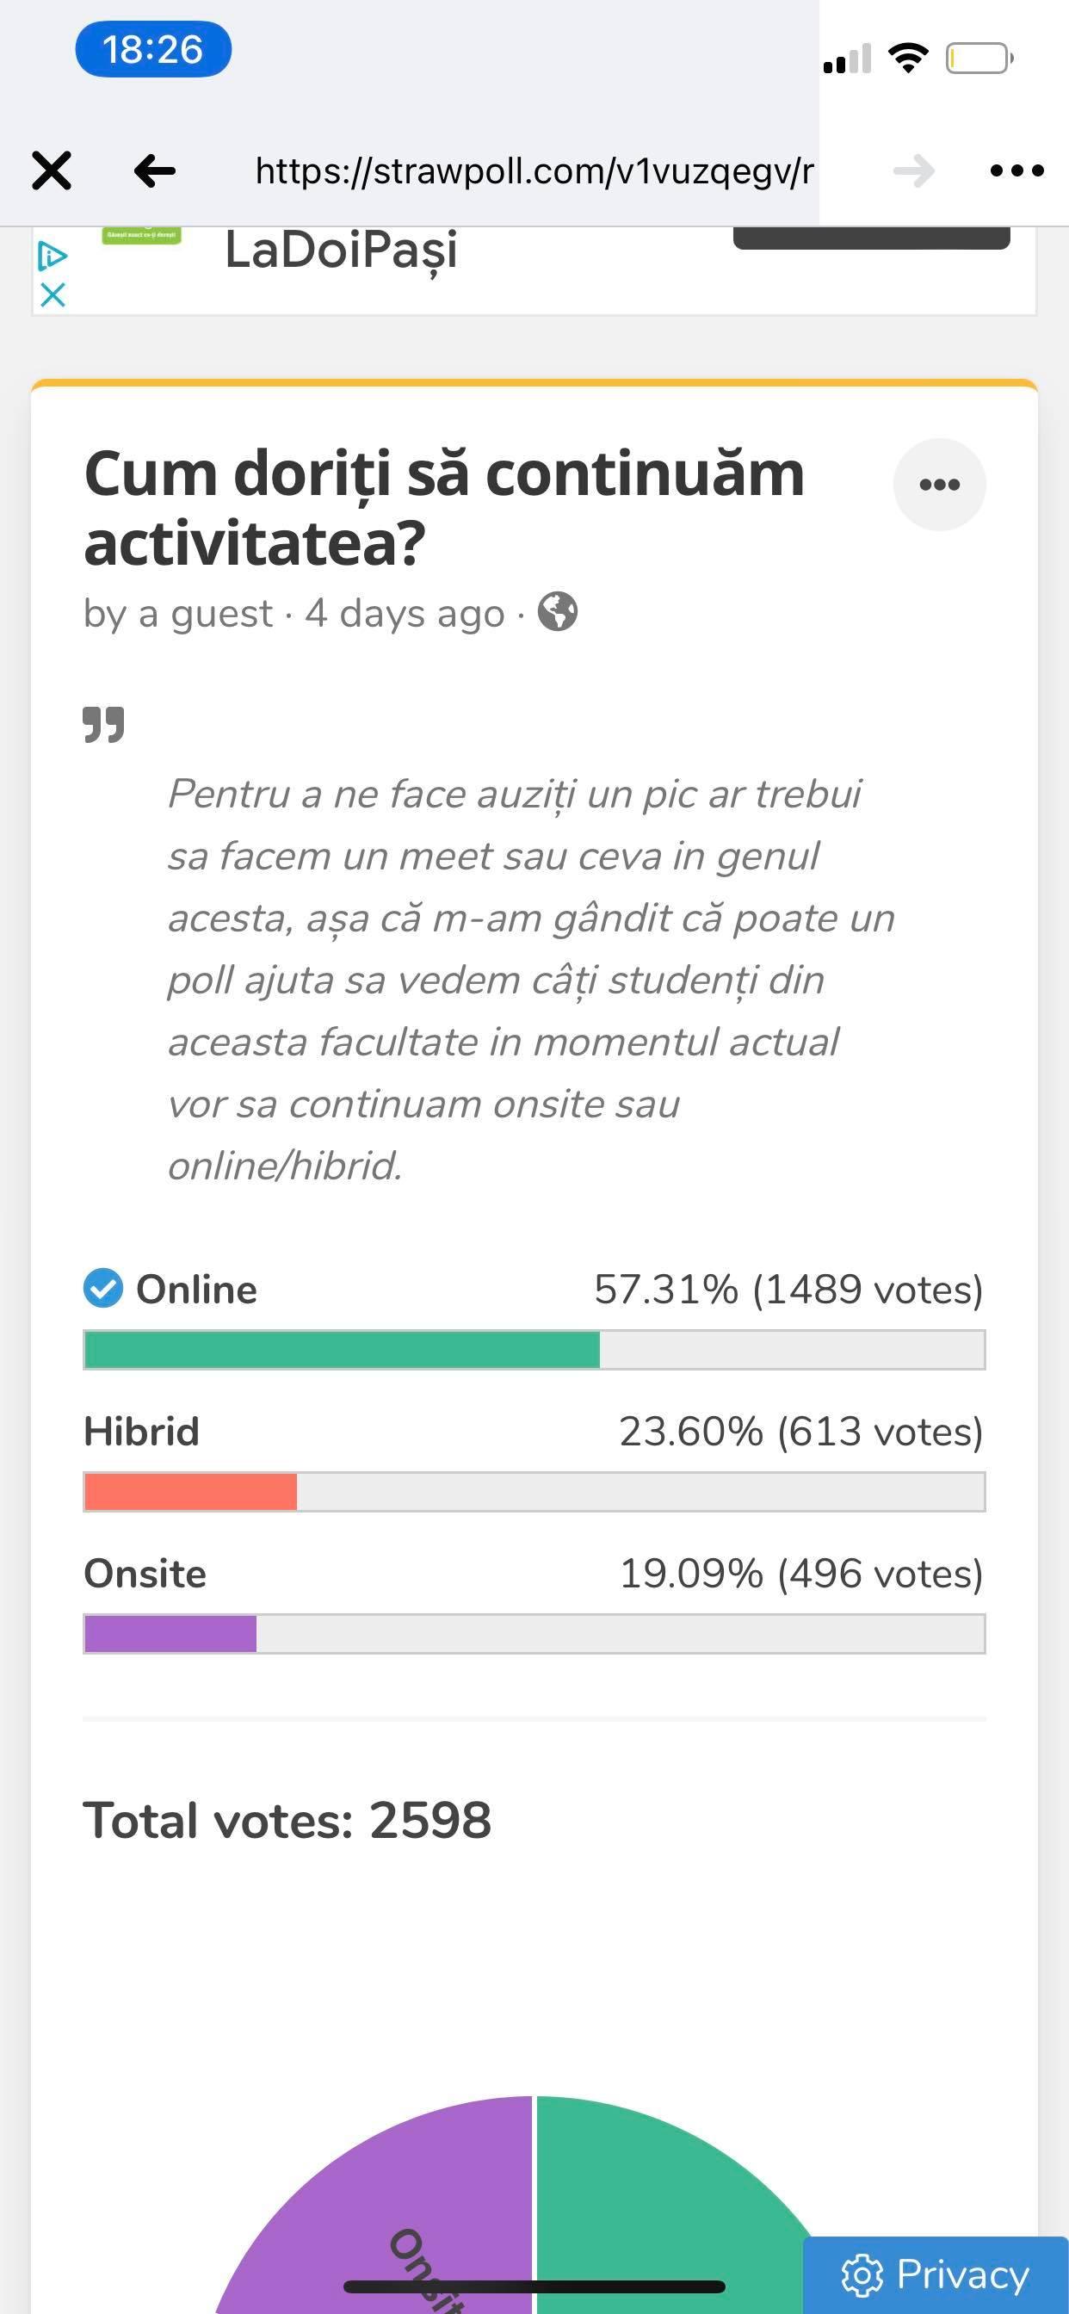
Task: Dismiss the ad with the blue X
Action: [53, 294]
